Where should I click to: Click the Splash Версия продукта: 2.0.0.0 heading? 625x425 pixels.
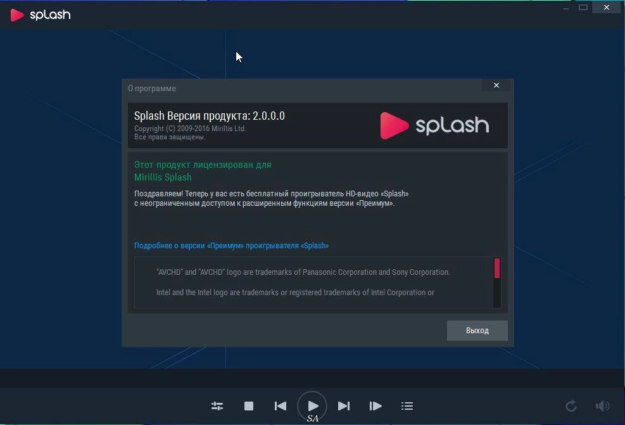[209, 116]
